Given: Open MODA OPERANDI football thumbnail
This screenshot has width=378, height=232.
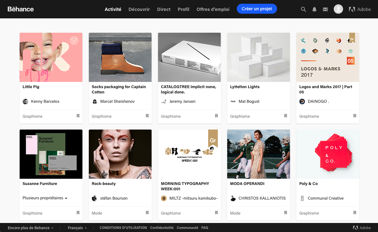Looking at the screenshot, I should [259, 154].
